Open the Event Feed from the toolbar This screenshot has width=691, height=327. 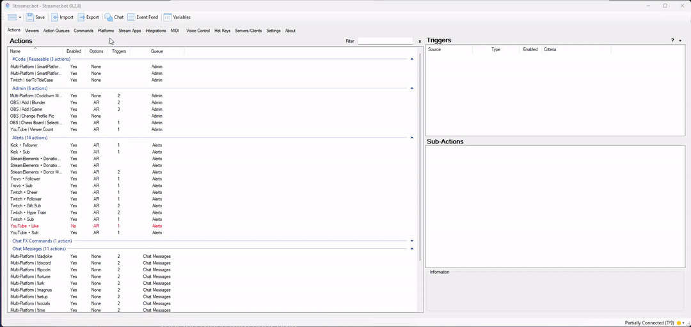tap(143, 17)
